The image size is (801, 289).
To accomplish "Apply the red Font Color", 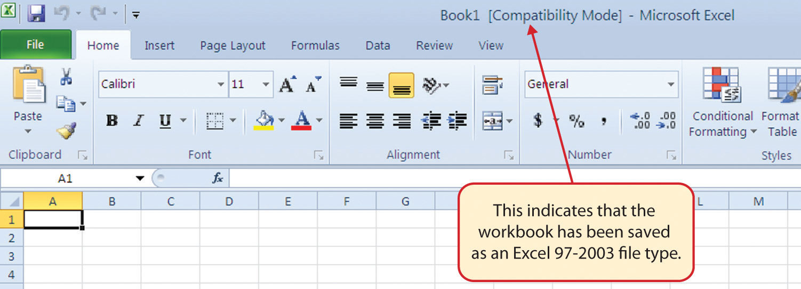I will coord(302,120).
